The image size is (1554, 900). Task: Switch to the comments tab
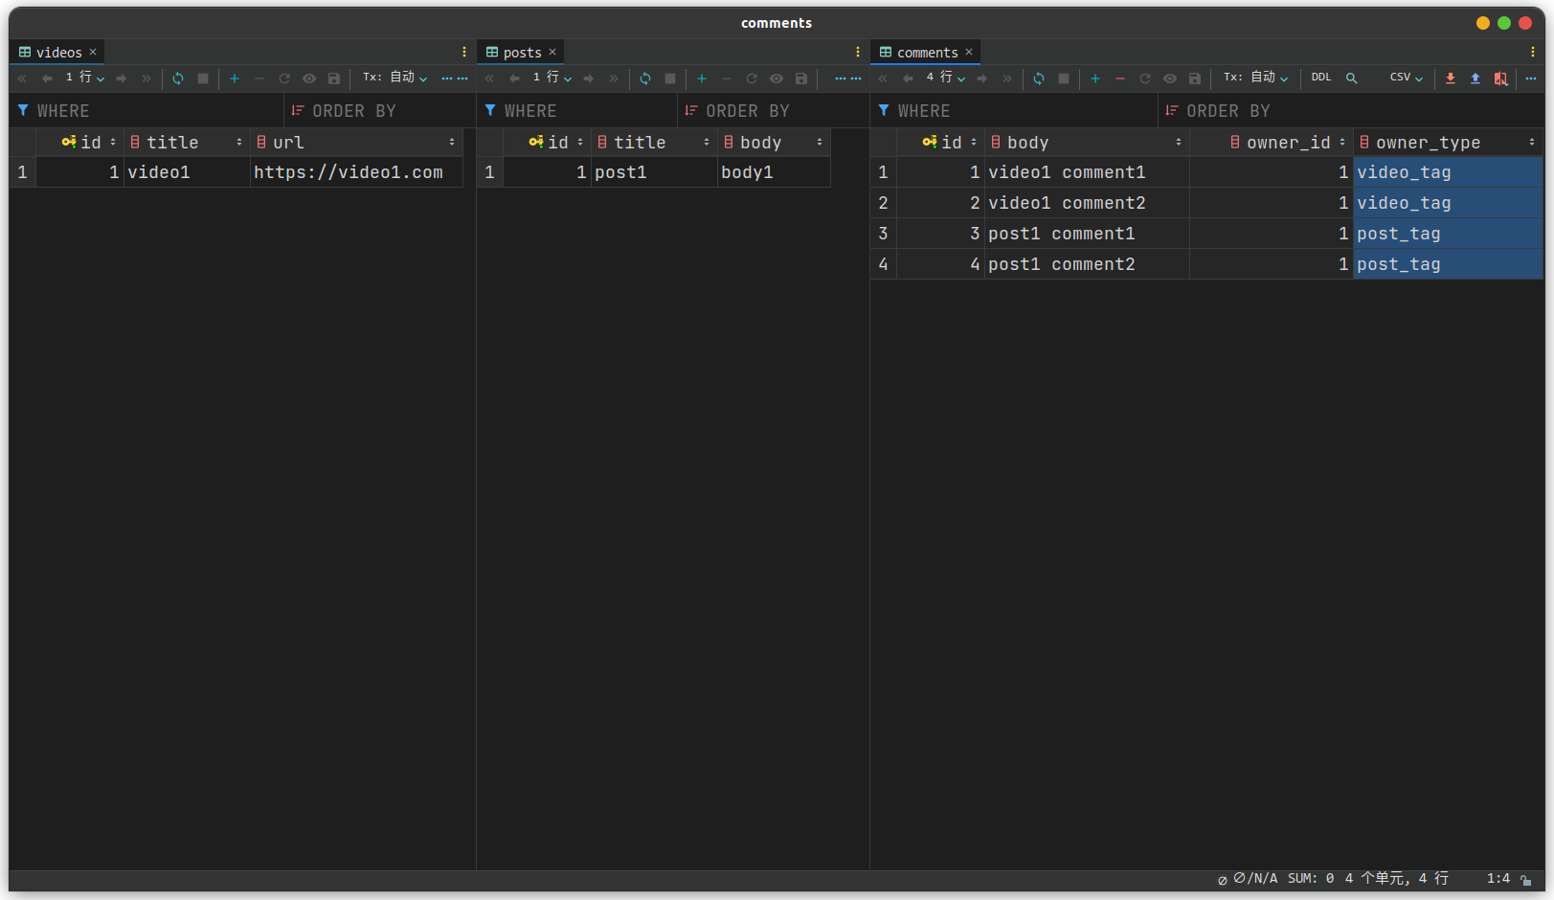click(927, 53)
